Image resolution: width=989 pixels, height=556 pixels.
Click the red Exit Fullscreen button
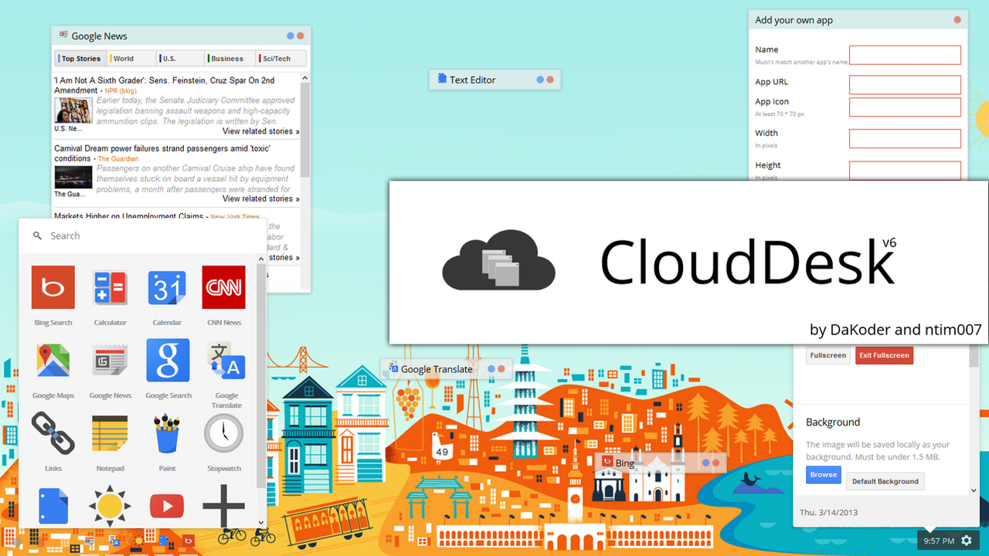(x=884, y=355)
